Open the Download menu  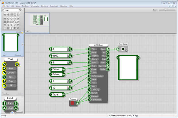click(54, 6)
